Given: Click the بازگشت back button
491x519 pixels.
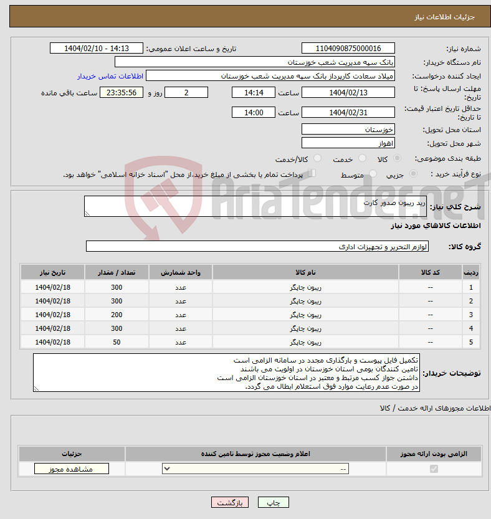Looking at the screenshot, I should (230, 502).
